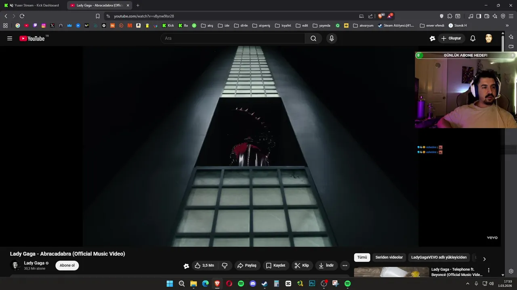Show more filter chips with right chevron

click(484, 259)
